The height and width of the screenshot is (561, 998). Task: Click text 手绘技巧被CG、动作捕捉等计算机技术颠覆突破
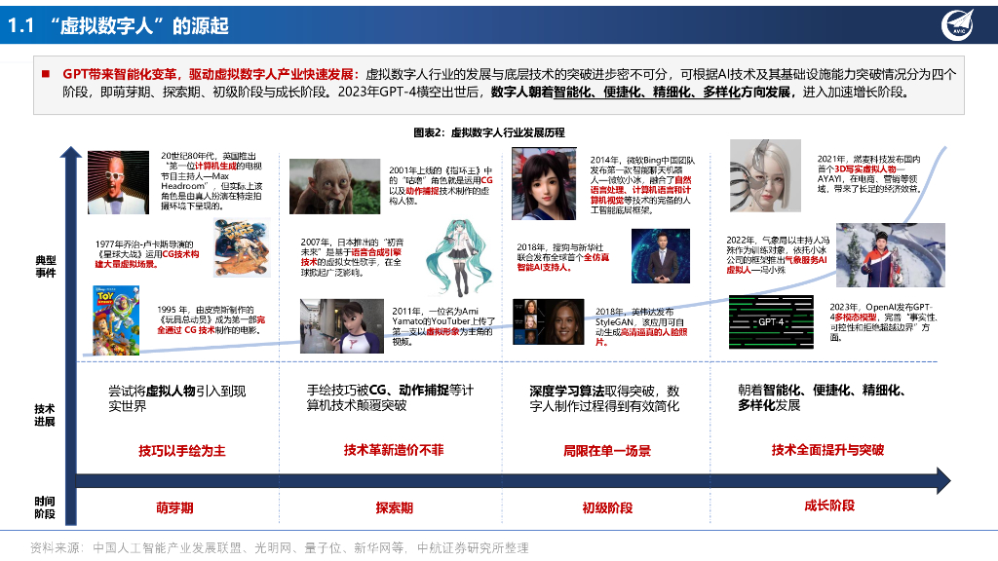(390, 397)
